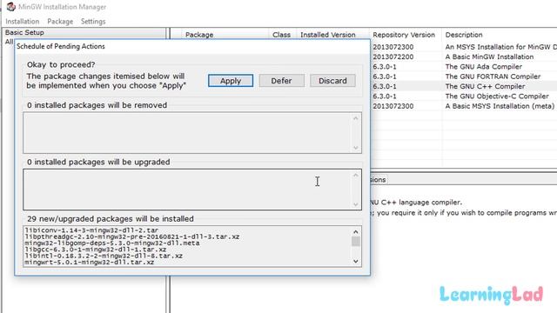Open the Package menu
The height and width of the screenshot is (313, 557).
point(60,21)
